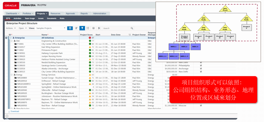Click the Oracle logo
This screenshot has height=122, width=264.
(11, 5)
